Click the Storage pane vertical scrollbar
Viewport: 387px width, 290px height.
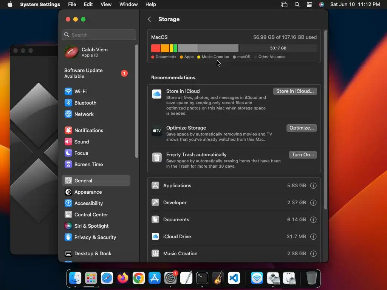pos(326,120)
